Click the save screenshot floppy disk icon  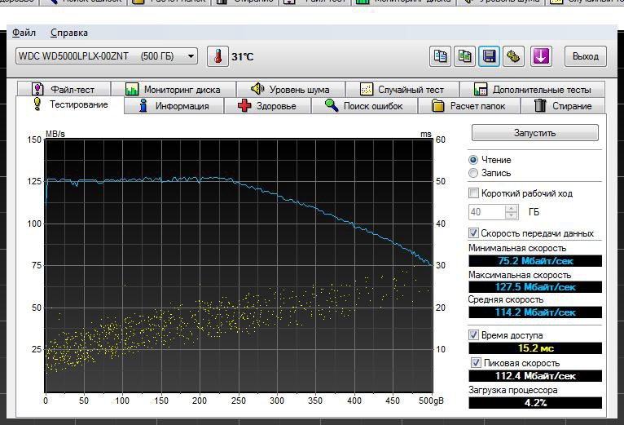(489, 56)
